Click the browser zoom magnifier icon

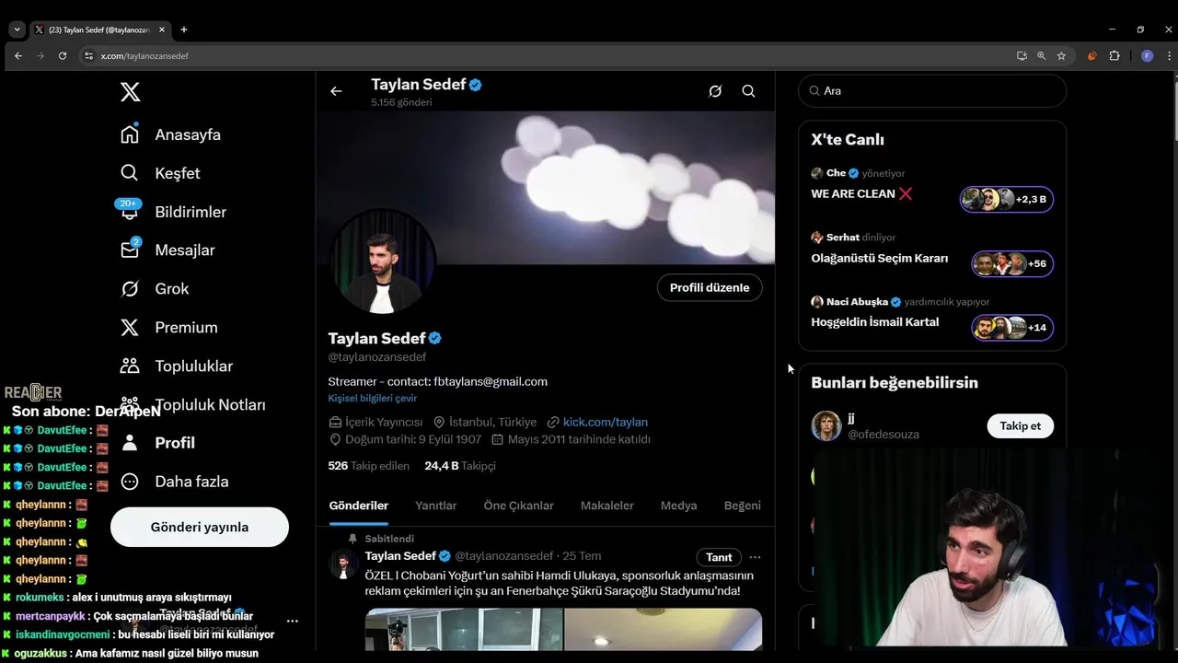tap(1042, 56)
